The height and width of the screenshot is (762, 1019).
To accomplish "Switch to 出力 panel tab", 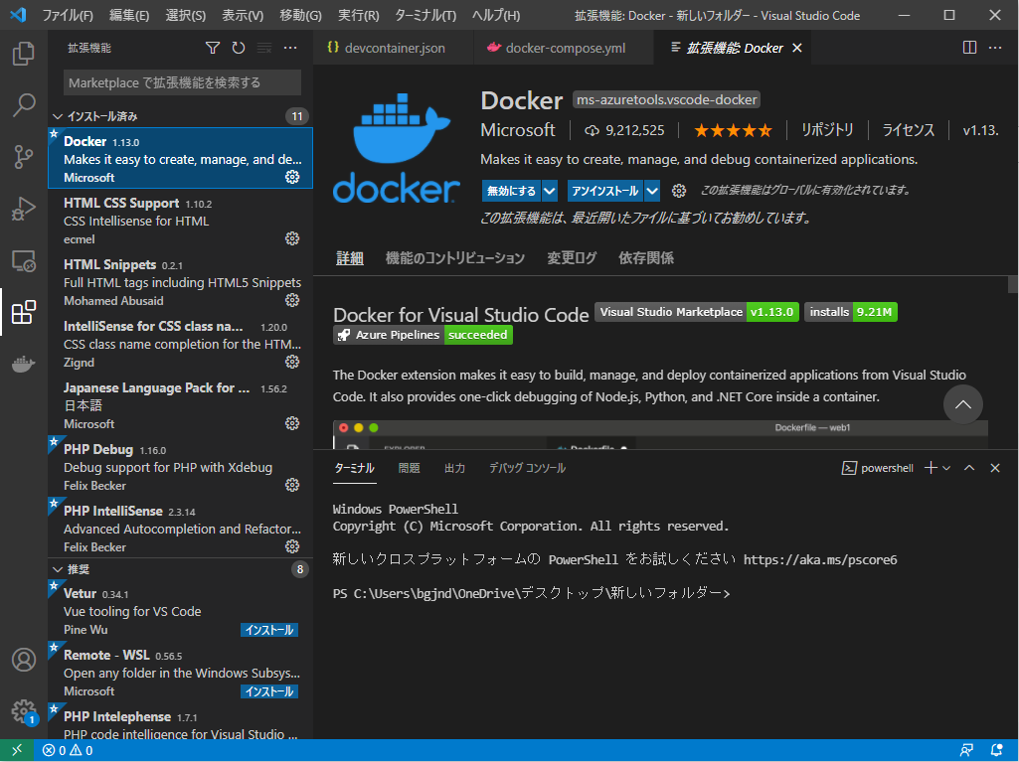I will tap(454, 468).
